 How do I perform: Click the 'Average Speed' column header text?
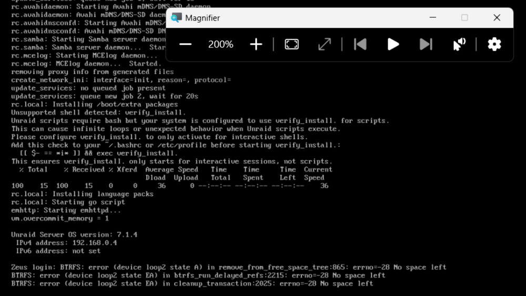[x=172, y=170]
